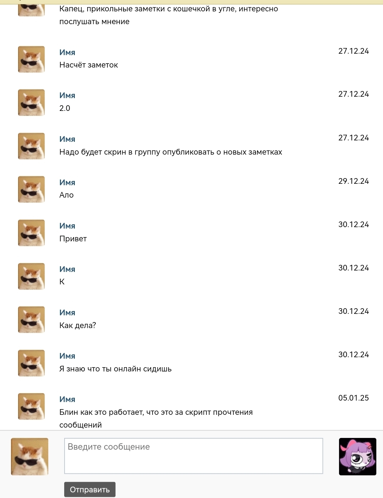Screen dimensions: 383x498
Task: Click the avatar beside single-letter message 'К'
Action: point(31,276)
